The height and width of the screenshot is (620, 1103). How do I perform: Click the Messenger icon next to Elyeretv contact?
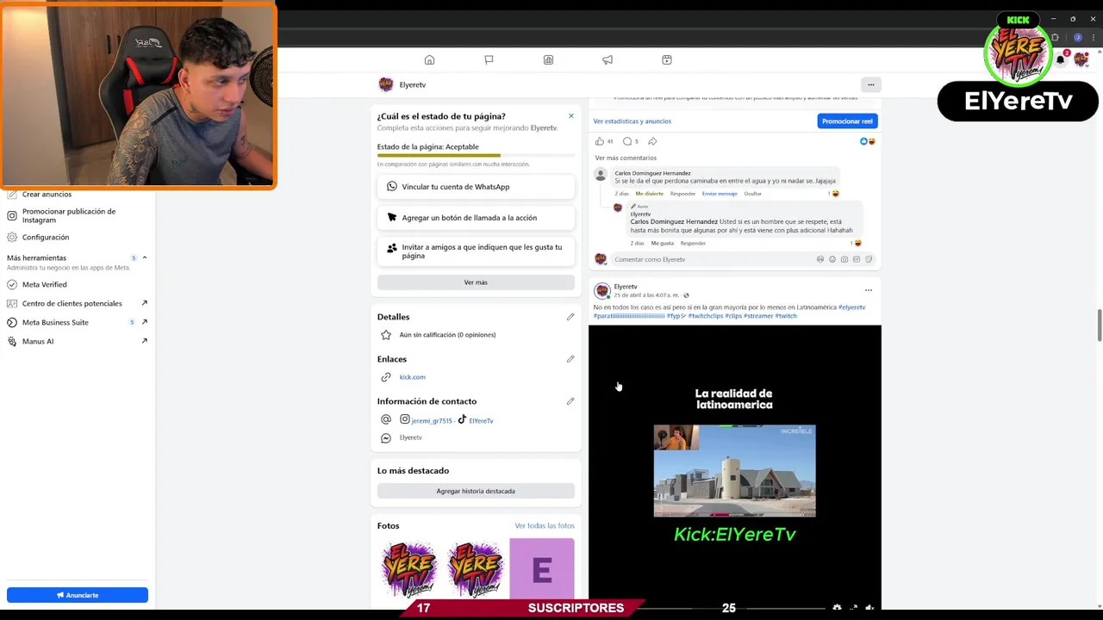point(386,437)
